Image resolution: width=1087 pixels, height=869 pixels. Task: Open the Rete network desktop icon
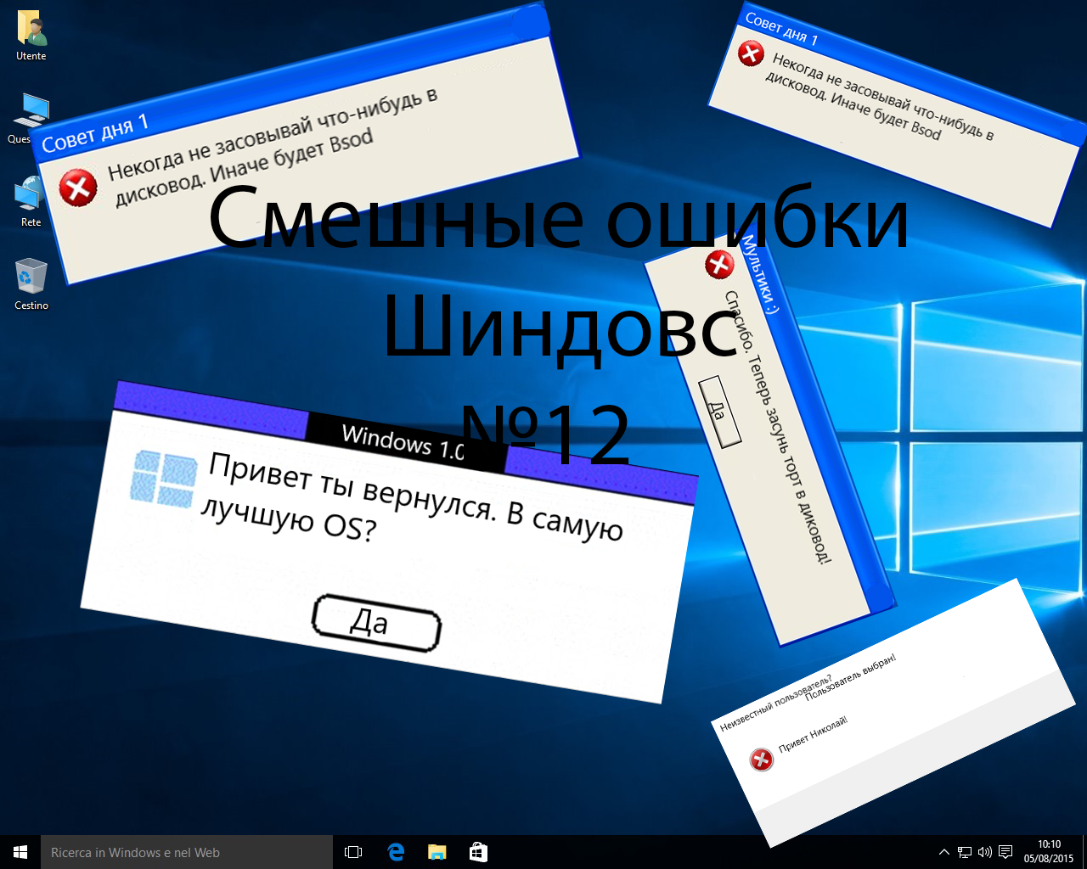(31, 202)
